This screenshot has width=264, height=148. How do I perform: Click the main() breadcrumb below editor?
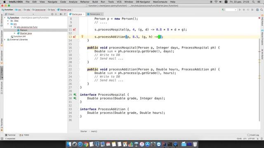[94, 132]
